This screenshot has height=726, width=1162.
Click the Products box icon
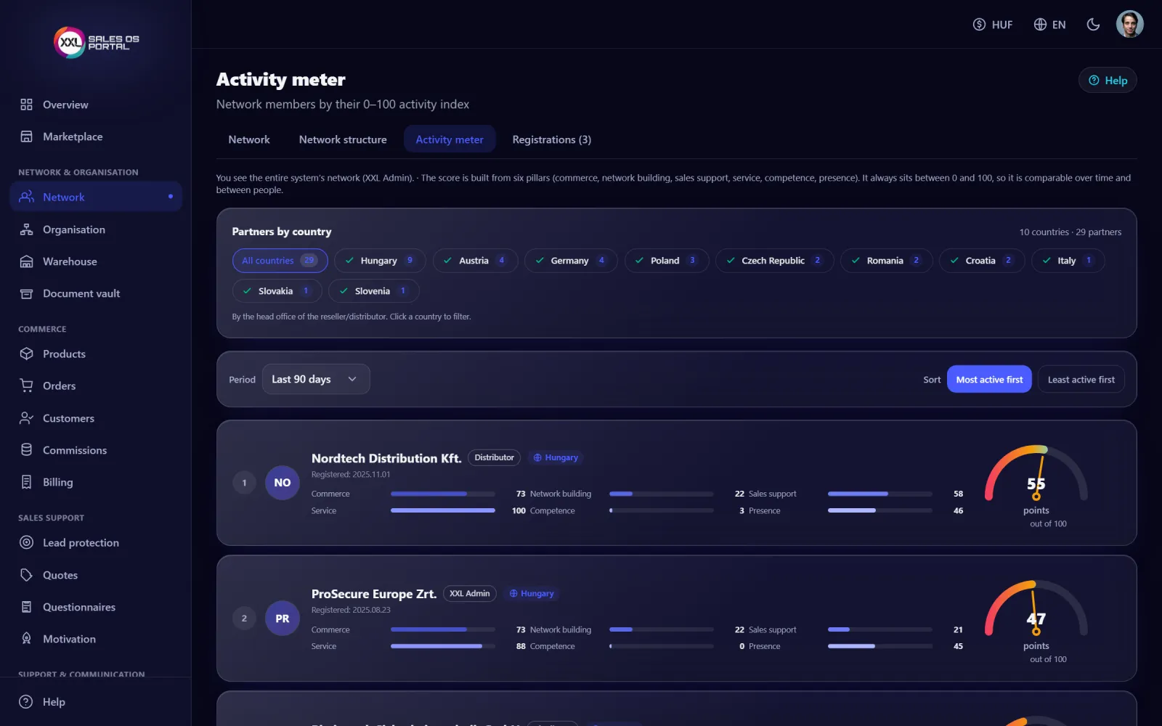pyautogui.click(x=27, y=354)
